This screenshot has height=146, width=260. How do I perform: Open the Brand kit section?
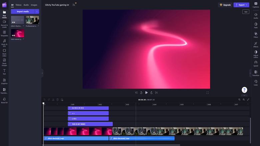[4, 100]
